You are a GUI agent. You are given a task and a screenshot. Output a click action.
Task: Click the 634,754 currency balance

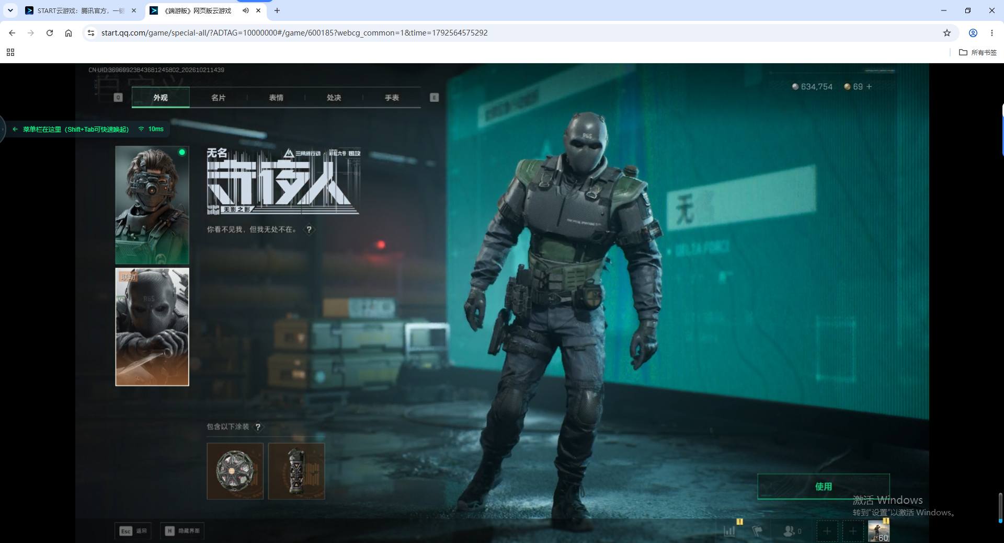click(x=812, y=87)
